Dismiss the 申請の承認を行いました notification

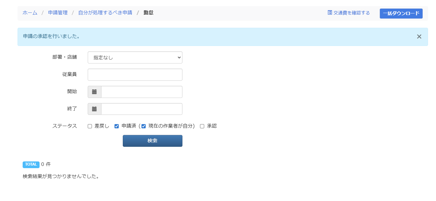(419, 37)
